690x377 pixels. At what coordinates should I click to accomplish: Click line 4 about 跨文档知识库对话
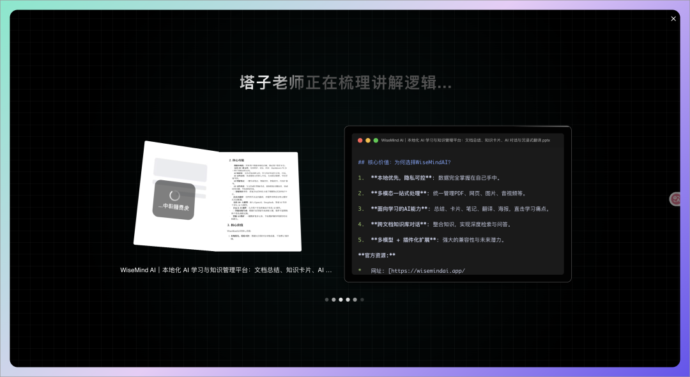pos(435,224)
